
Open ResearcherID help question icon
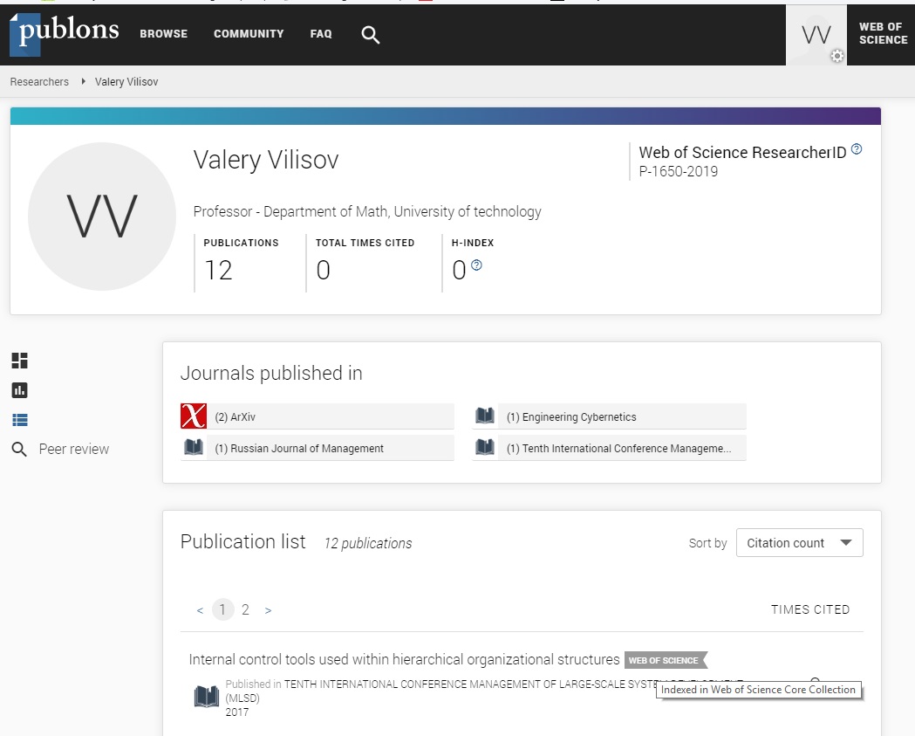(x=856, y=149)
